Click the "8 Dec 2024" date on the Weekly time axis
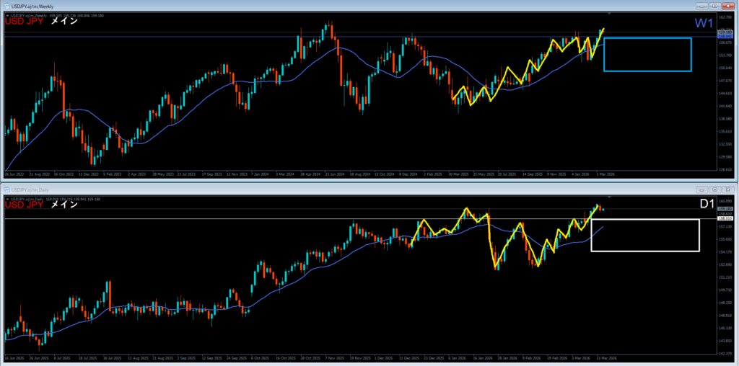The height and width of the screenshot is (366, 739). [x=408, y=174]
